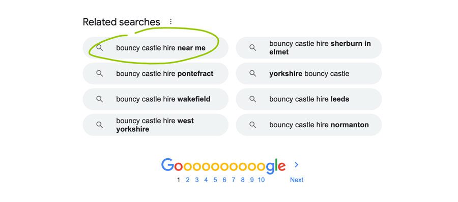Viewport: 458px width, 202px height.
Task: Click magnifier icon beside 'normanton' search
Action: point(252,125)
